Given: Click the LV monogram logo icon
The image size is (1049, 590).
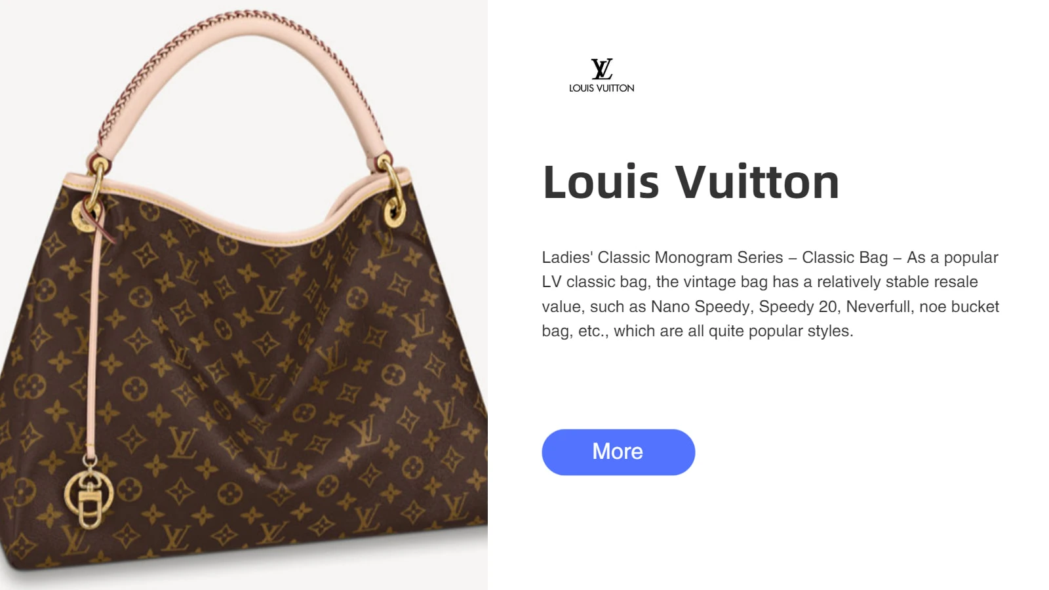Looking at the screenshot, I should [602, 69].
